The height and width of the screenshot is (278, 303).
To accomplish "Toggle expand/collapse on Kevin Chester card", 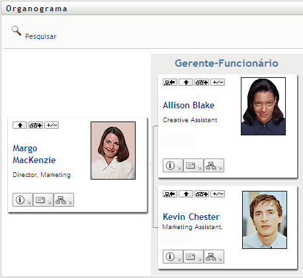I will (x=218, y=194).
